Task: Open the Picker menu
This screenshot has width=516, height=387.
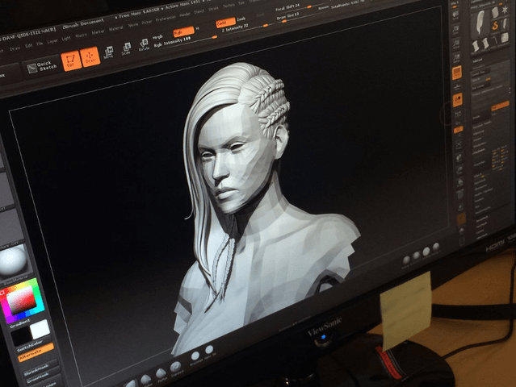Action: click(x=147, y=23)
